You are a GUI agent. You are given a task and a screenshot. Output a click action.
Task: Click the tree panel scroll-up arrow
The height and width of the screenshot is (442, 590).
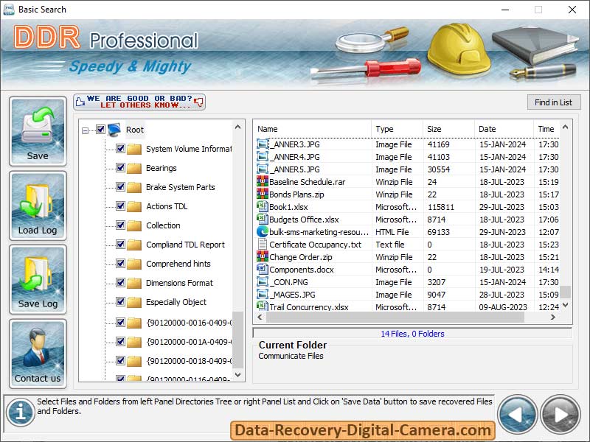coord(237,127)
